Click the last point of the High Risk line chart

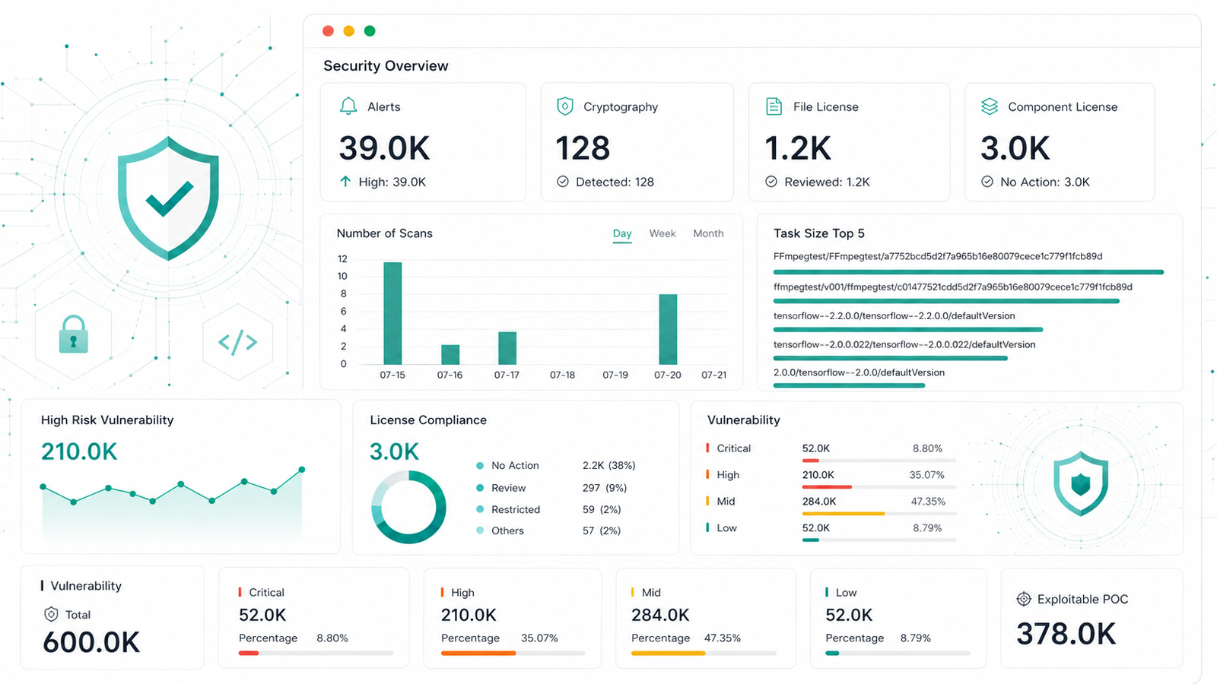point(302,470)
